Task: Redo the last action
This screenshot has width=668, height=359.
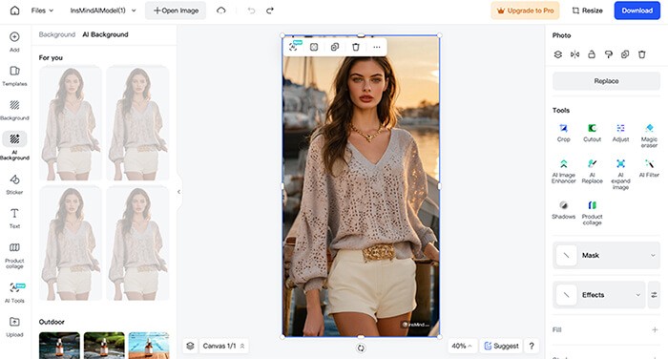Action: [270, 11]
